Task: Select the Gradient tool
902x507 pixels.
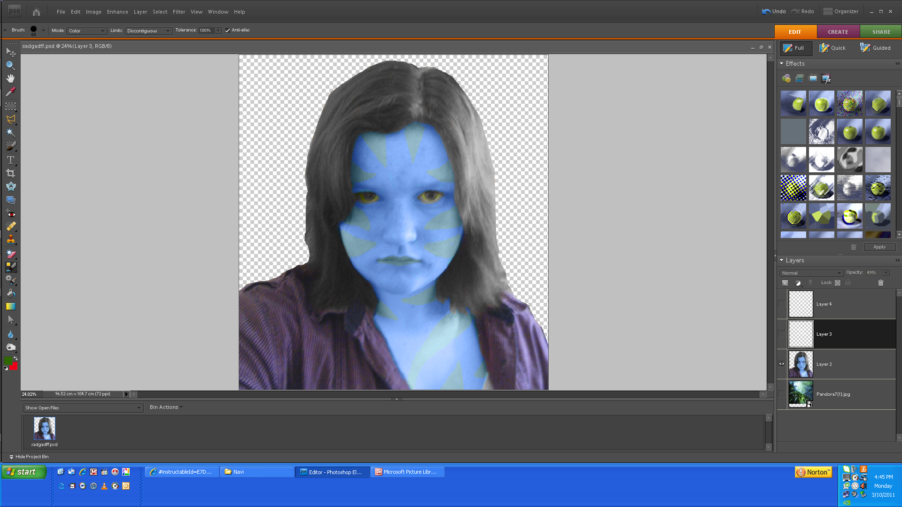Action: [x=11, y=307]
